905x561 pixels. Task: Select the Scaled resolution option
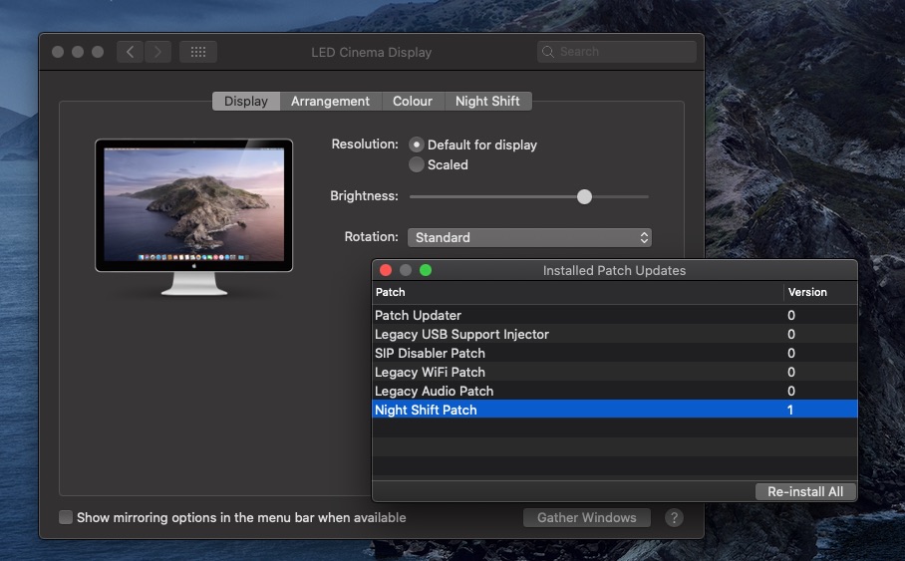pyautogui.click(x=417, y=164)
